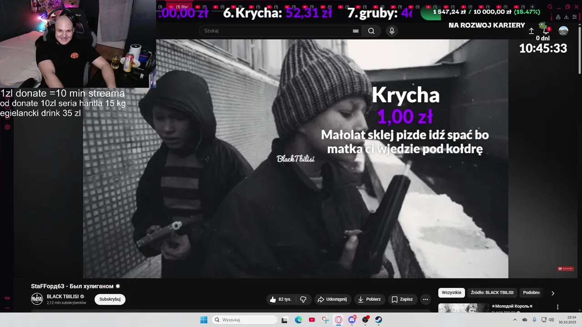Open a new browser tab with plus
The height and width of the screenshot is (327, 582).
point(532,7)
